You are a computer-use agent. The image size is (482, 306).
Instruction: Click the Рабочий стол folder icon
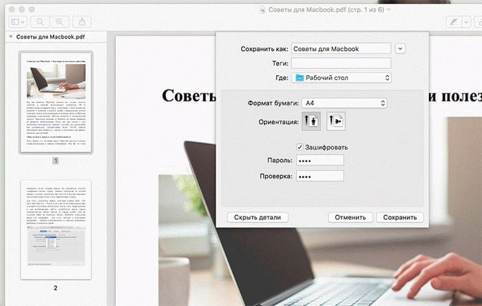[300, 78]
